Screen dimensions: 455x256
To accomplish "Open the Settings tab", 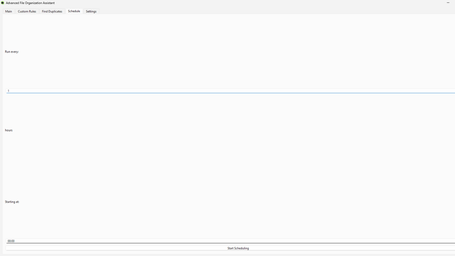I will click(x=91, y=11).
